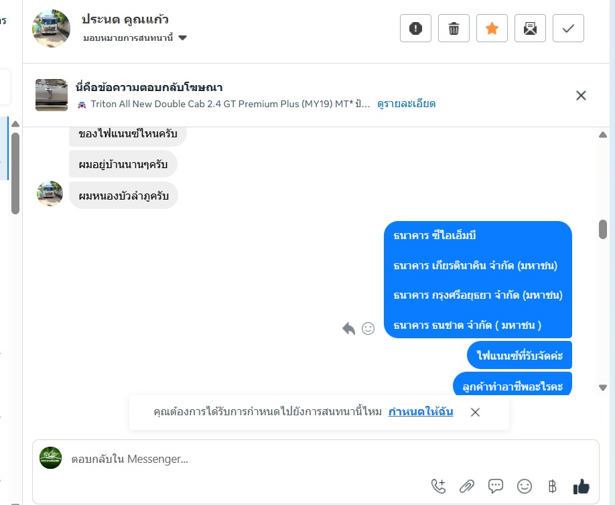Click กำหนดให้ฉัน to assign the conversation
615x505 pixels.
(x=421, y=412)
